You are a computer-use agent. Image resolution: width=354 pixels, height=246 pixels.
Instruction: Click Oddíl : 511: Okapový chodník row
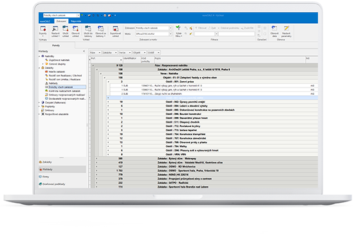click(x=212, y=122)
